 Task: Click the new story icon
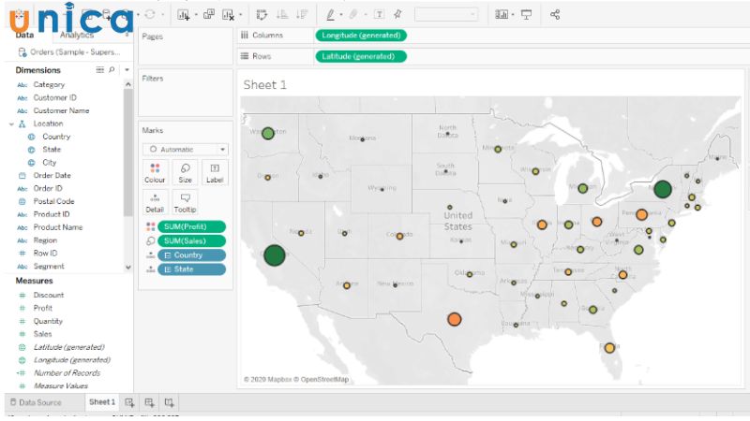[169, 402]
